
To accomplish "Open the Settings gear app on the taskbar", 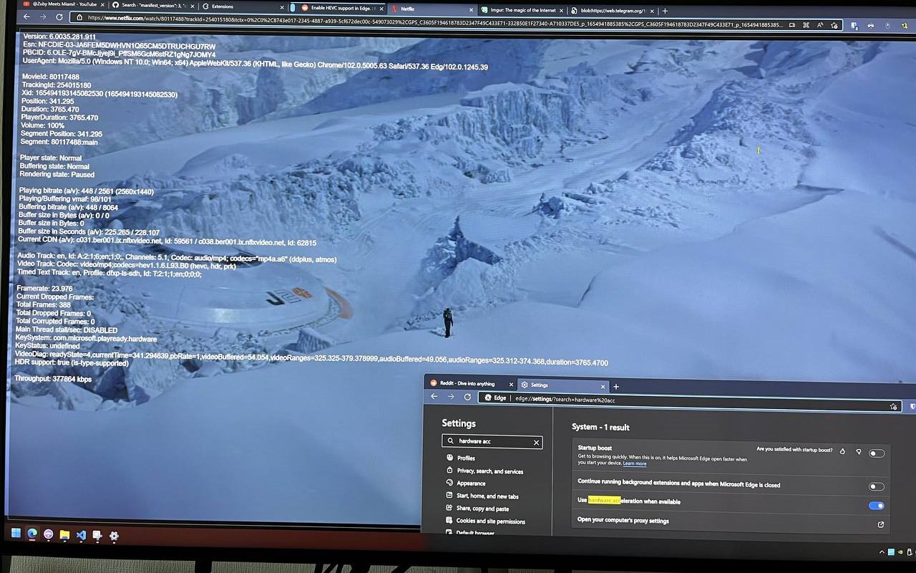I will [114, 536].
